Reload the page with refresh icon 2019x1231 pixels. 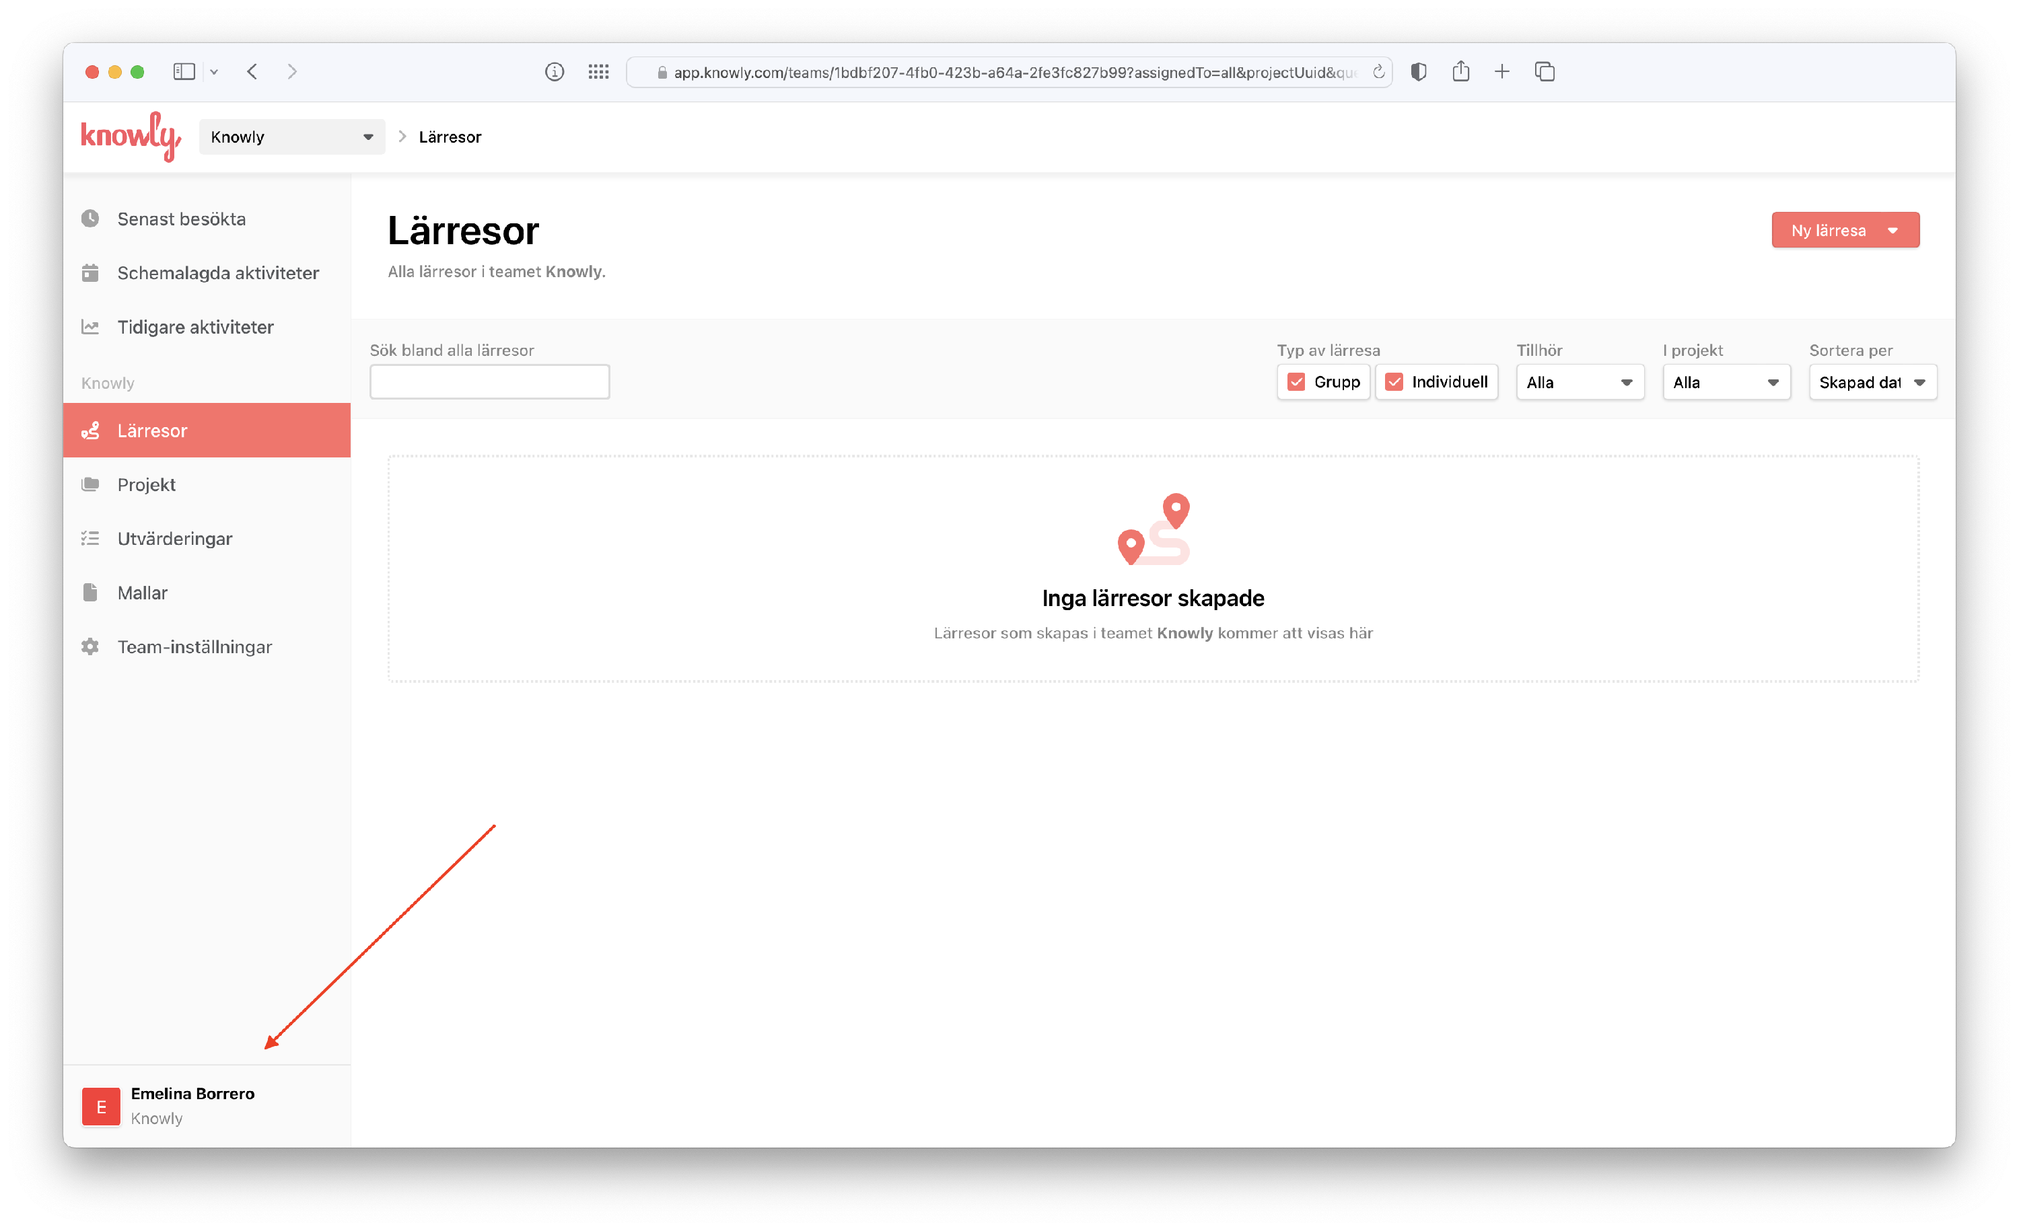coord(1379,72)
